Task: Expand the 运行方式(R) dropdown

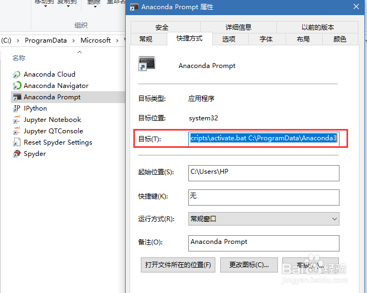Action: tap(264, 219)
